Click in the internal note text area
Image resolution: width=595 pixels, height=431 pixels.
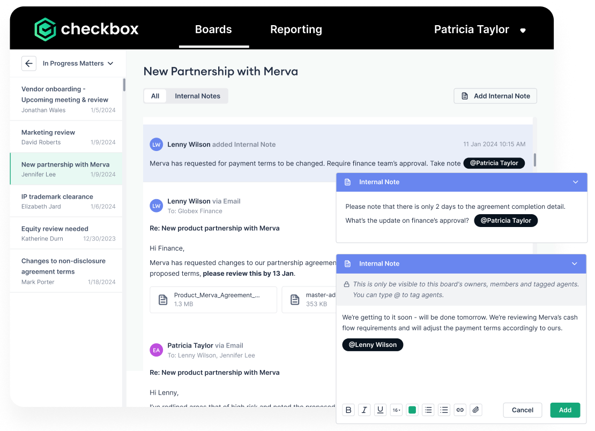click(x=461, y=354)
